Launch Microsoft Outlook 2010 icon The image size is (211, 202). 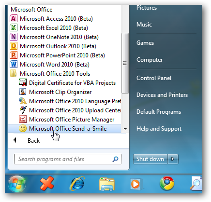[14, 46]
